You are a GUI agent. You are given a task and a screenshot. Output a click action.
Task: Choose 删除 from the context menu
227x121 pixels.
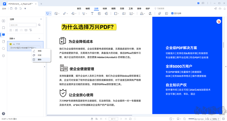39,60
